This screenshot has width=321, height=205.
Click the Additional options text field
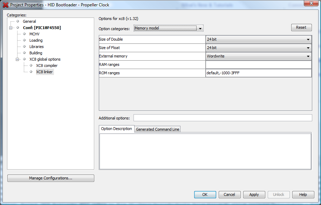(x=223, y=118)
